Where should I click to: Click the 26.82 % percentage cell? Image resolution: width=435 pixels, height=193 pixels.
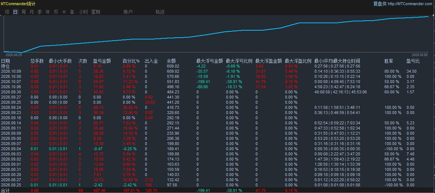point(130,107)
